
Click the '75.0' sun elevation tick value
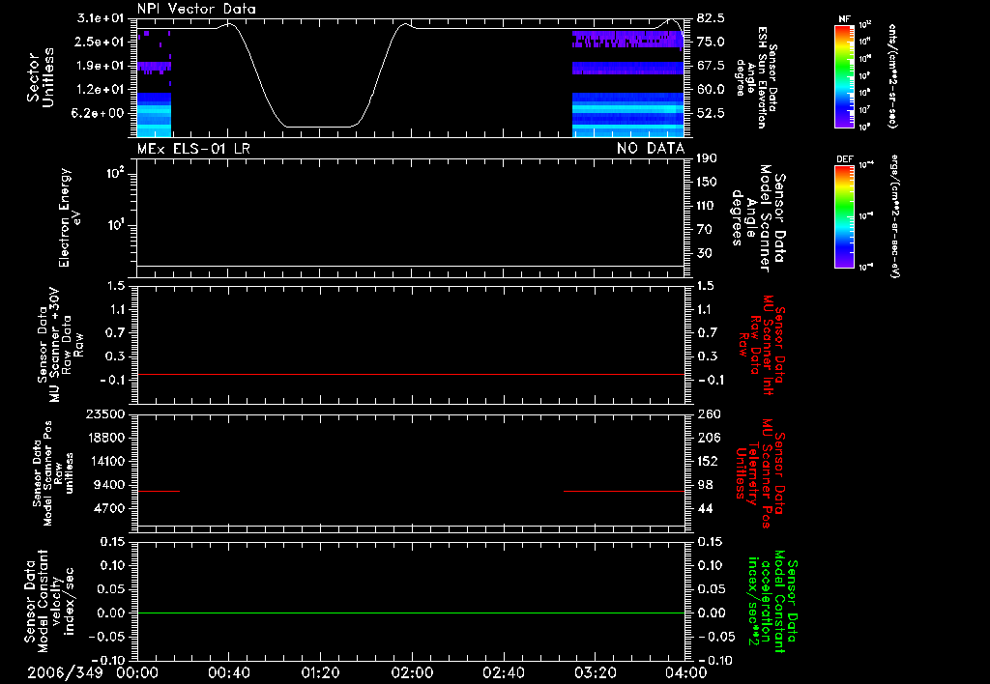point(711,42)
